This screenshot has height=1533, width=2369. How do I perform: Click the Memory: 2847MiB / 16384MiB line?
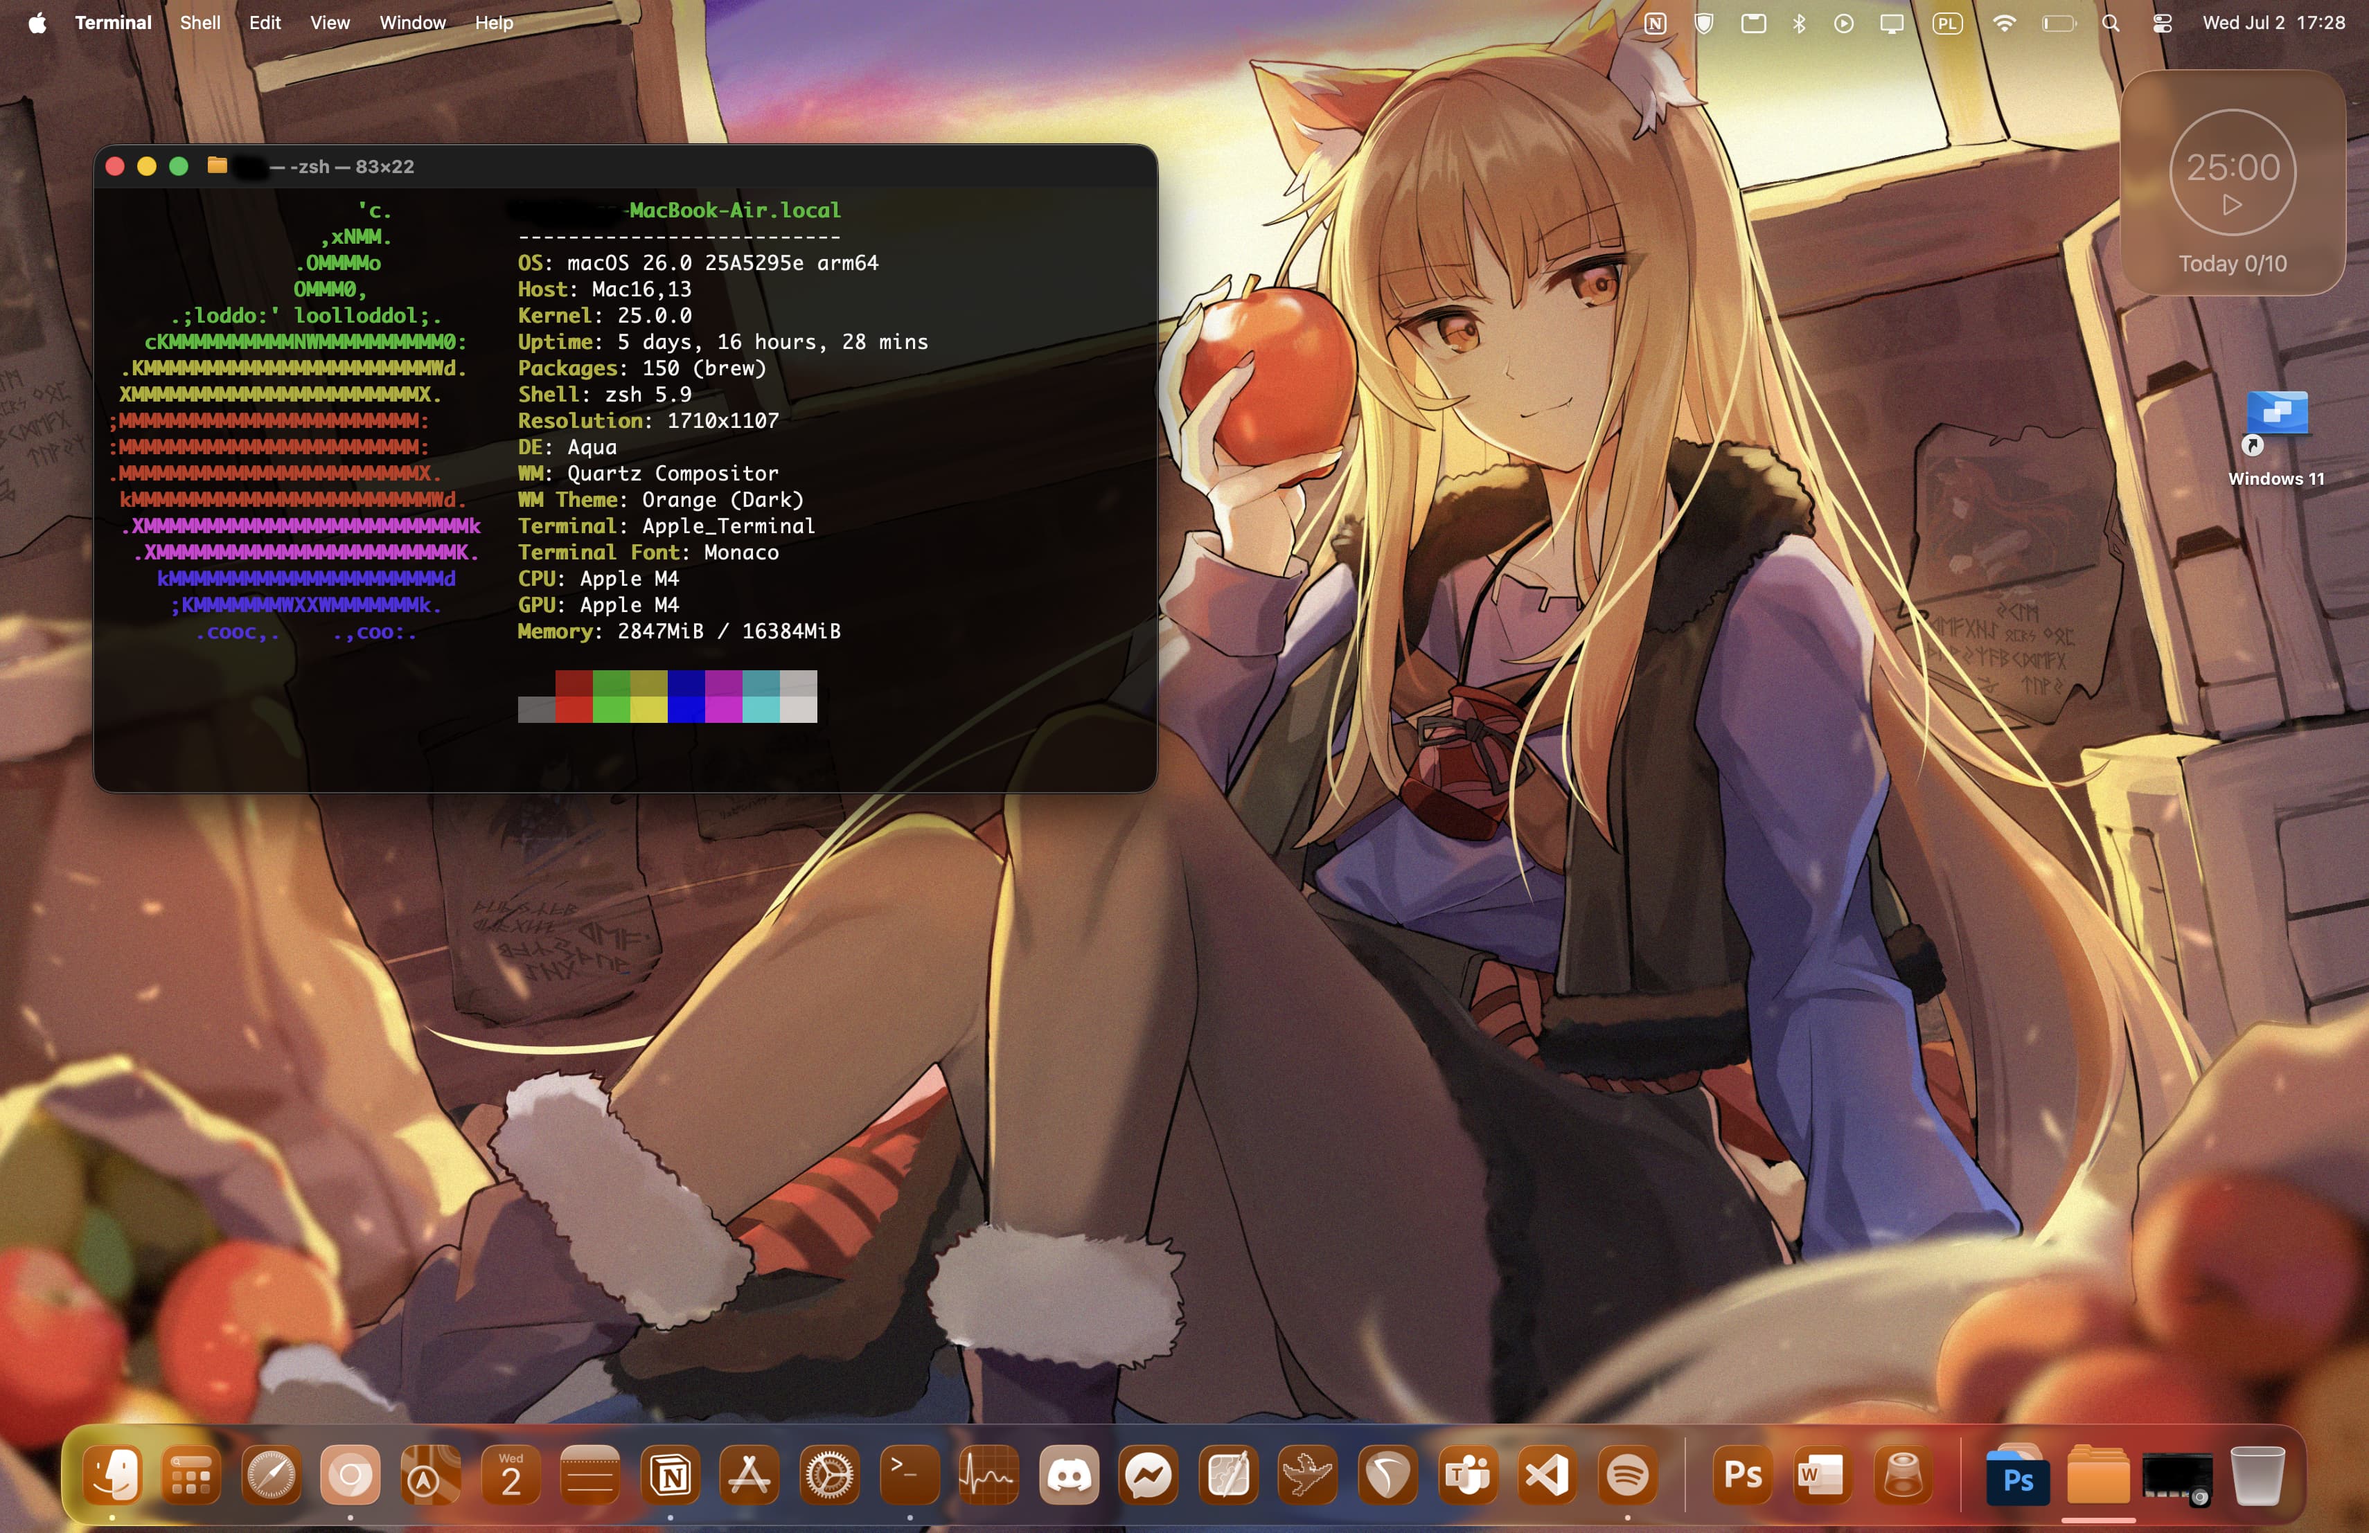[x=679, y=631]
